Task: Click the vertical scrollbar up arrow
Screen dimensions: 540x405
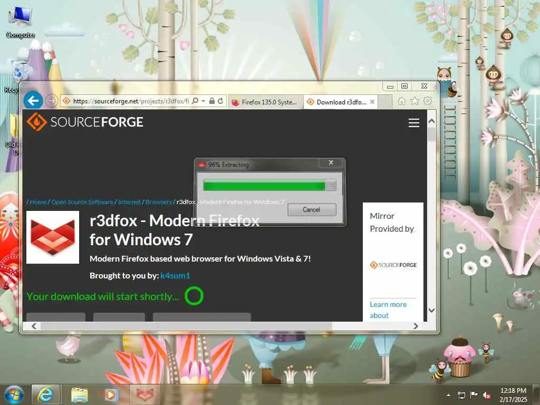Action: (431, 121)
